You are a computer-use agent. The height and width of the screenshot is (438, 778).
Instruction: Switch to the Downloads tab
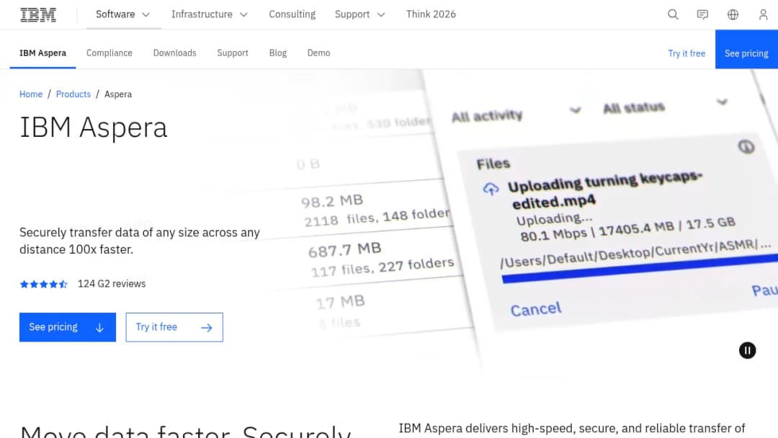(174, 53)
